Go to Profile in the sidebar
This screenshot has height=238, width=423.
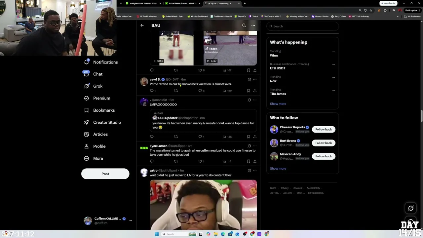tap(95, 146)
